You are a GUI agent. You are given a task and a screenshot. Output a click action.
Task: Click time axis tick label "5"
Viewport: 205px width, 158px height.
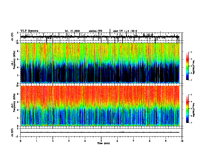(x=101, y=141)
